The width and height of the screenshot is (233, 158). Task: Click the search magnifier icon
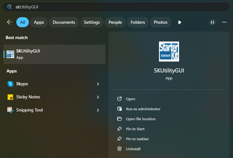tap(9, 7)
